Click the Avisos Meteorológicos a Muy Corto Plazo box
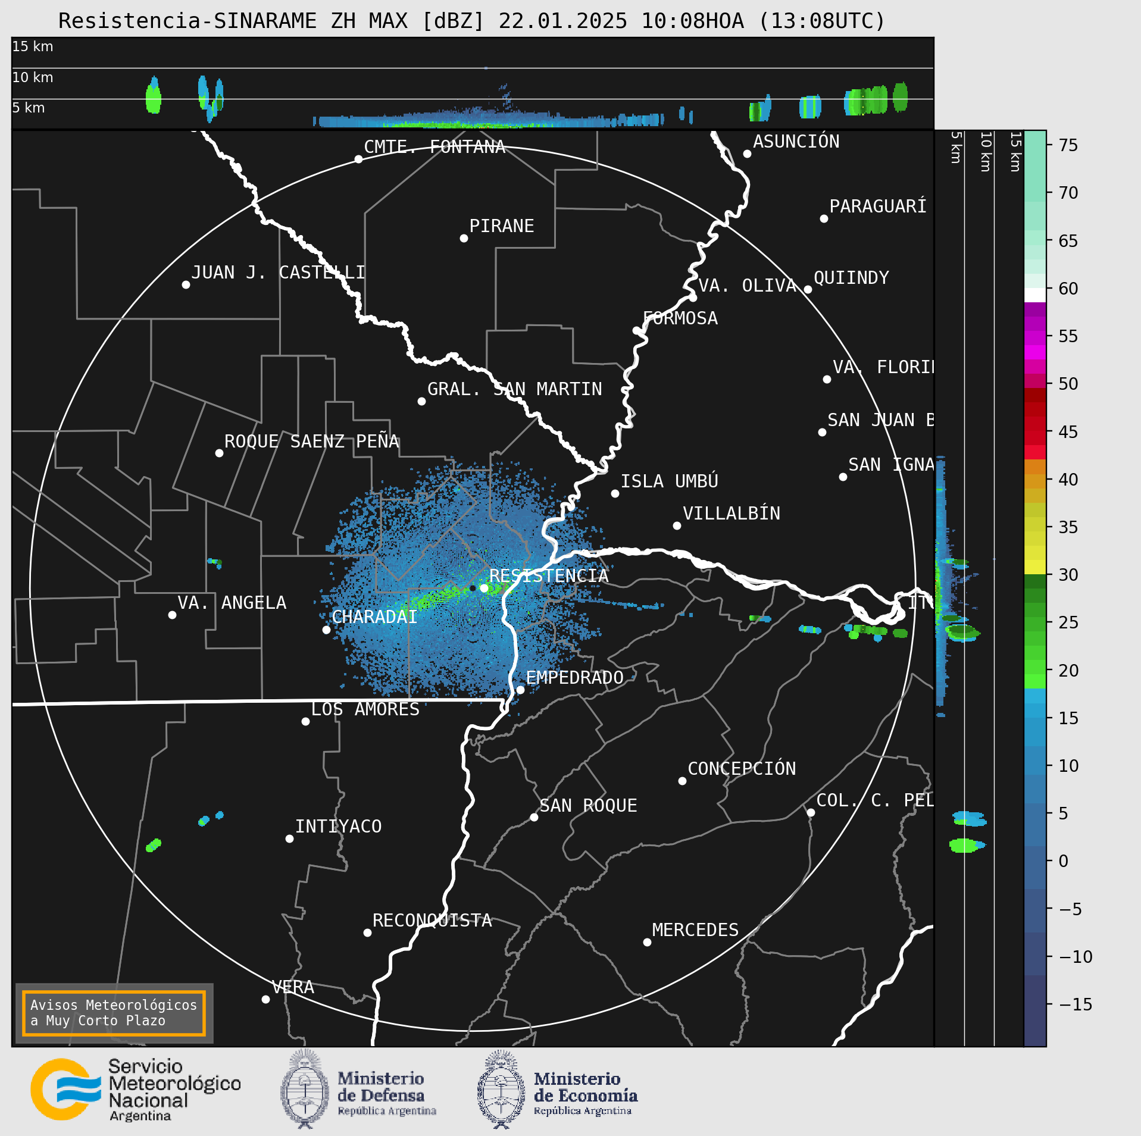 coord(114,1013)
